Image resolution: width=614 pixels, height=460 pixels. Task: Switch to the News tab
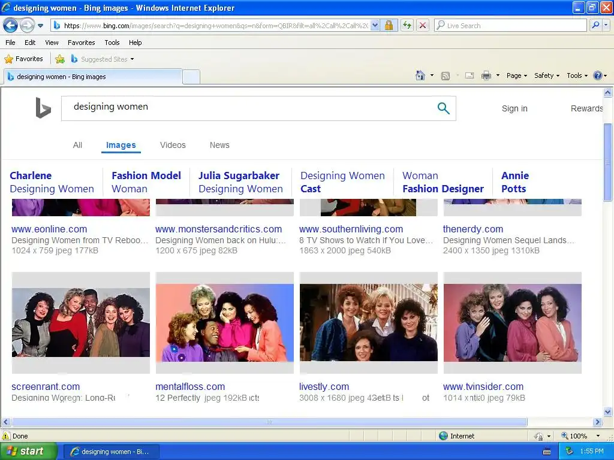[x=219, y=145]
